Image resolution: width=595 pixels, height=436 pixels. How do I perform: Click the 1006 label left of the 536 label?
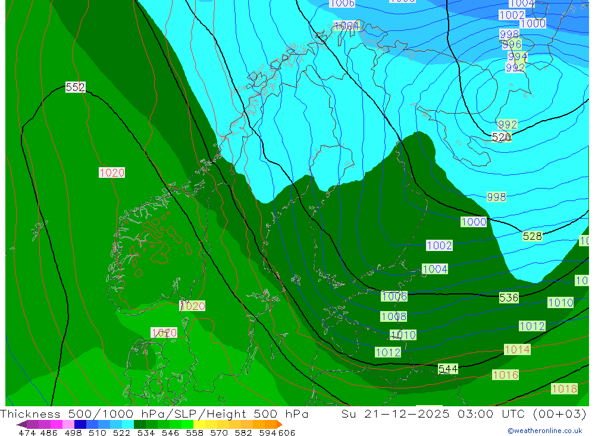pyautogui.click(x=394, y=296)
